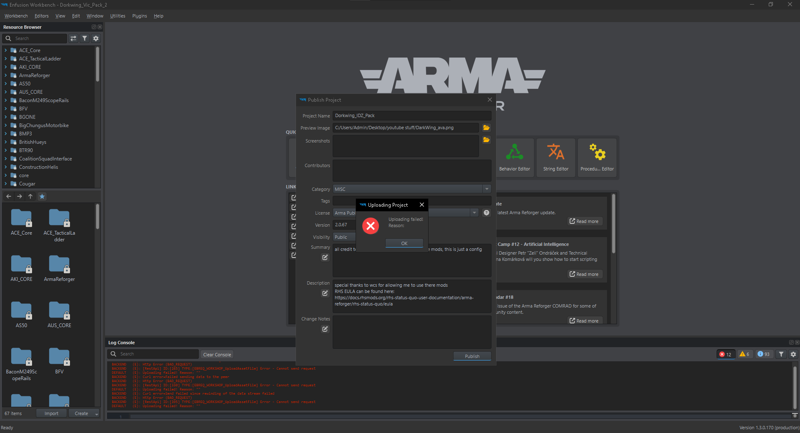Edit the Change Notes text

tap(325, 329)
